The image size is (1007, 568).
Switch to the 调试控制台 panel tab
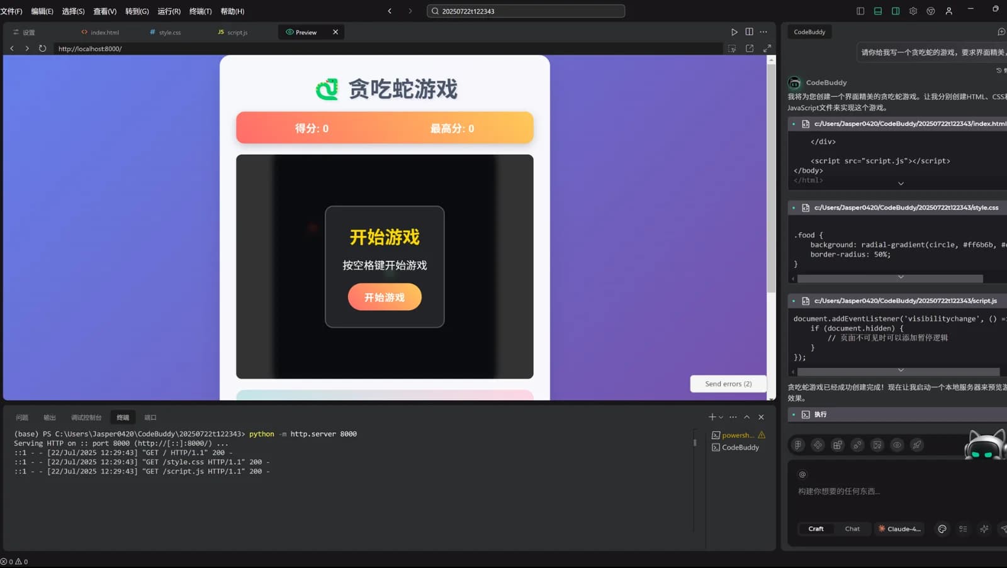[86, 418]
